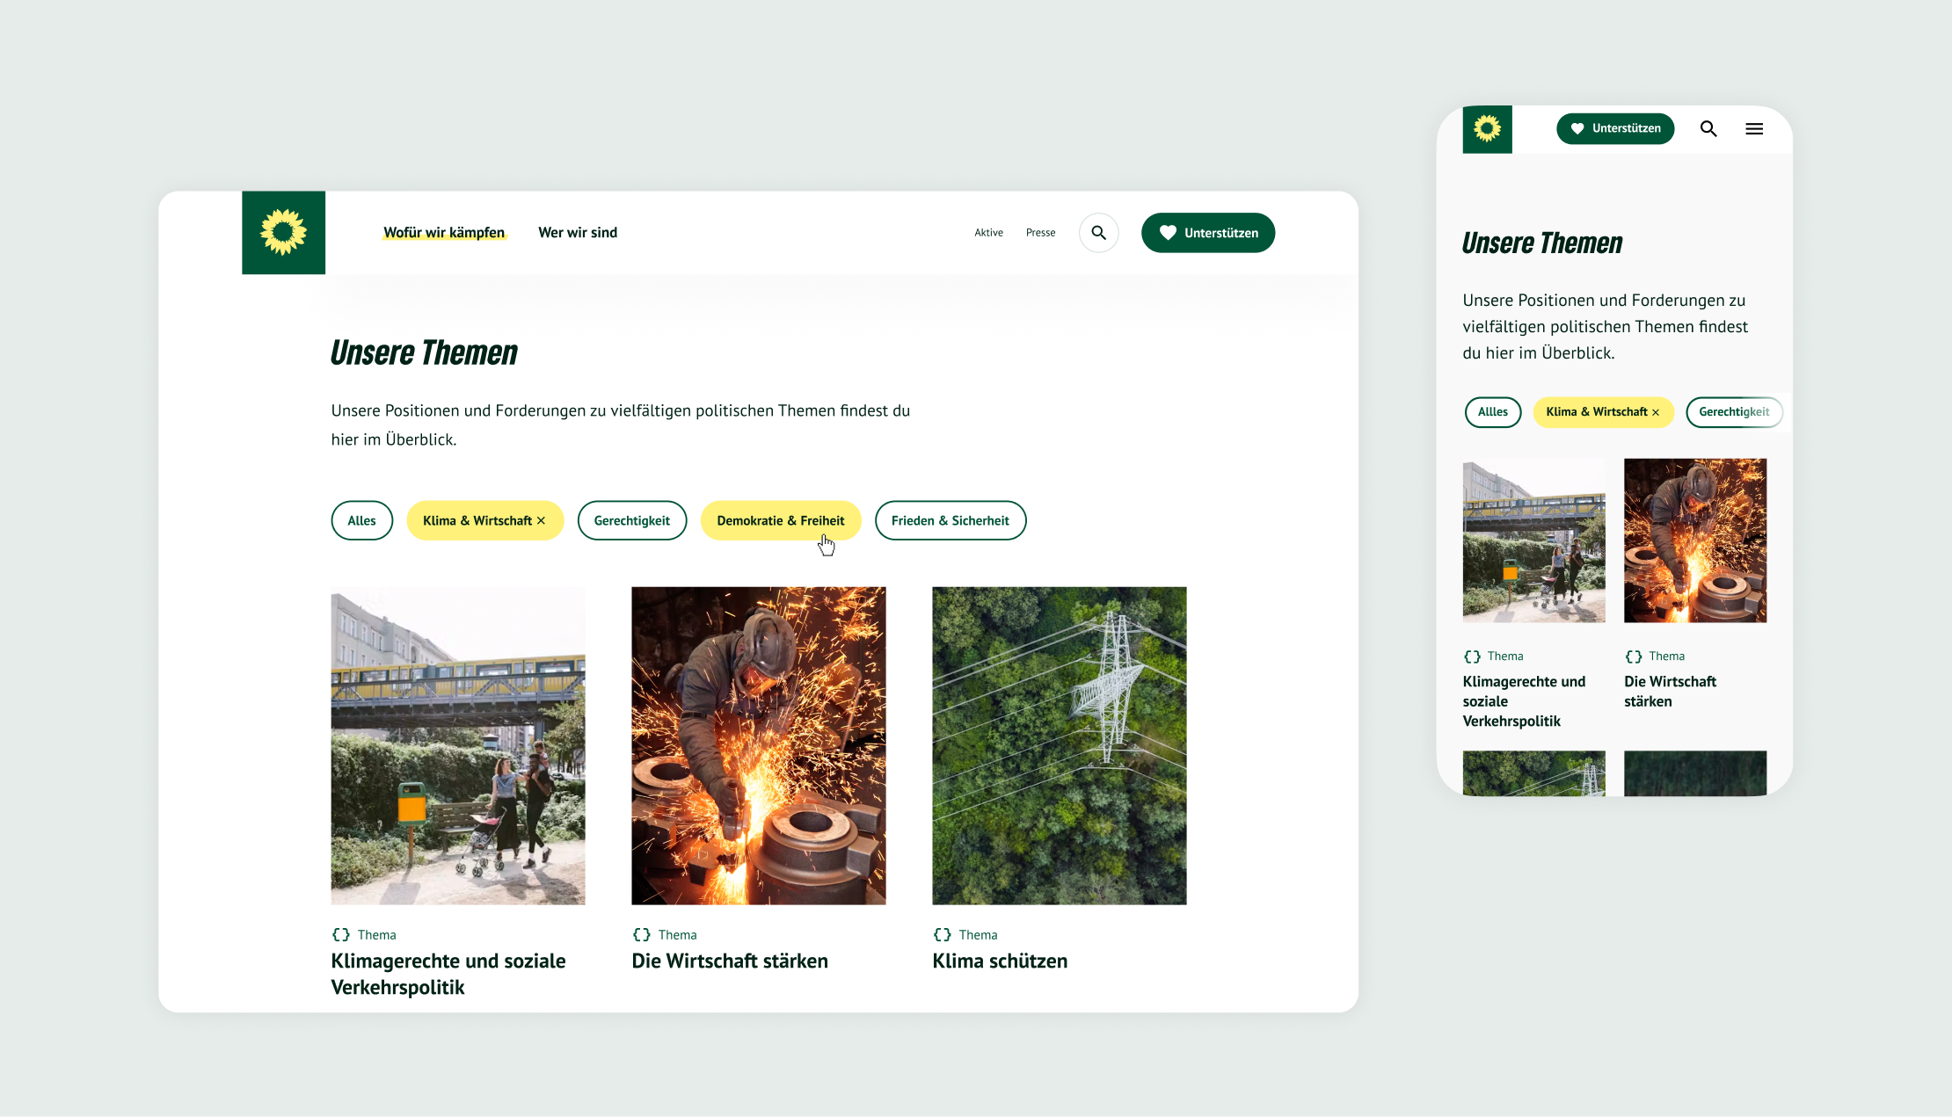Select the Gerechtigkeit filter on mobile

click(1734, 412)
